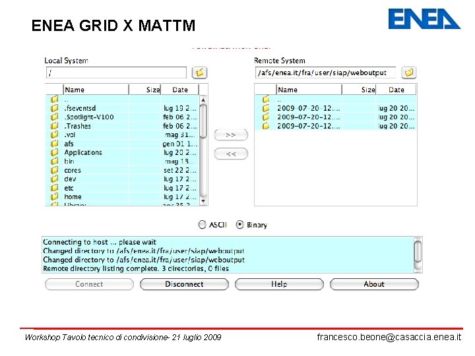Click remote parent directory (..) folder icon
Screen dimensions: 475x356
[266, 99]
